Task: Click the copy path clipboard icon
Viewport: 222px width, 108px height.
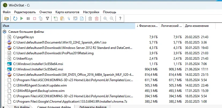Action: coord(62,19)
